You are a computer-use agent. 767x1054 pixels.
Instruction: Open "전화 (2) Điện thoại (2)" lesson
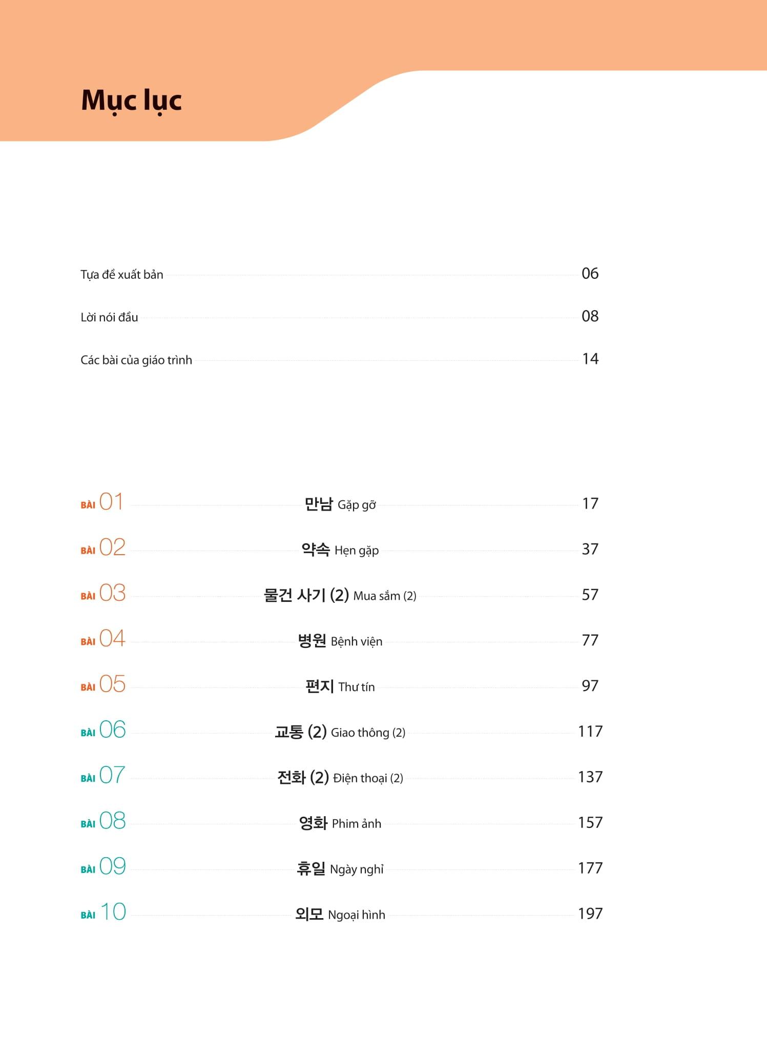[340, 778]
